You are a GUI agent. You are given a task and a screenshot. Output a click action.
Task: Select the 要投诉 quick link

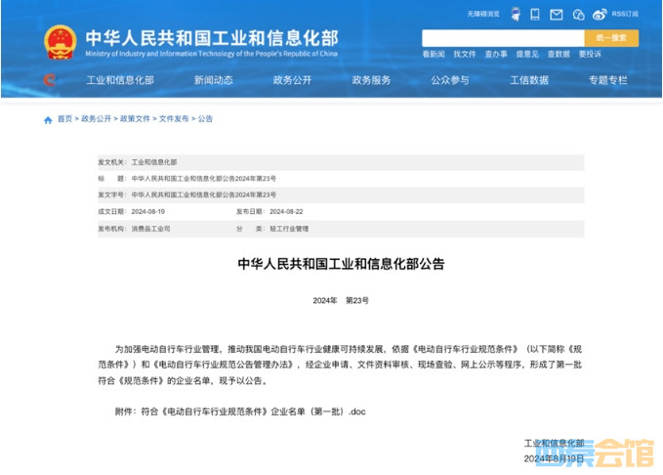[590, 54]
